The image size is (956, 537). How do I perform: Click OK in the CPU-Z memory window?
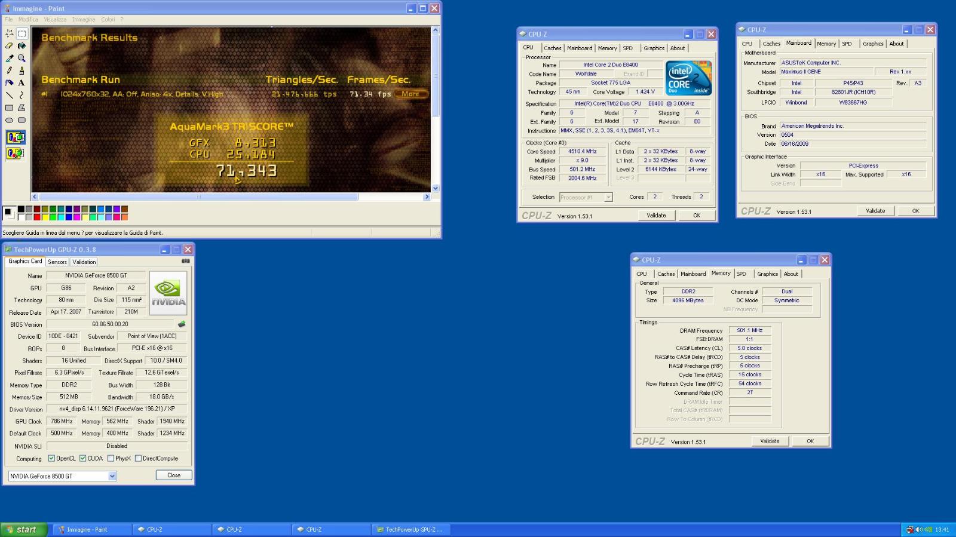pos(810,441)
